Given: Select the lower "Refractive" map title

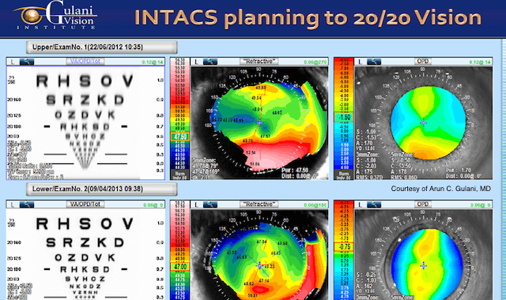Looking at the screenshot, I should click(259, 204).
